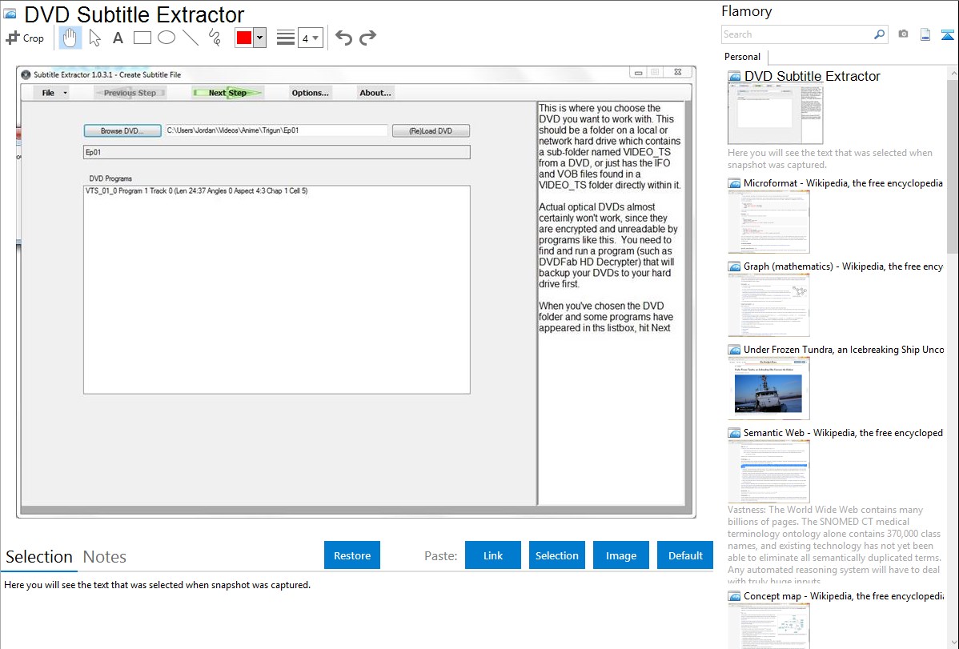Open the Under Frozen Tundra snapshot thumbnail
Screen dimensions: 959x649
point(768,388)
